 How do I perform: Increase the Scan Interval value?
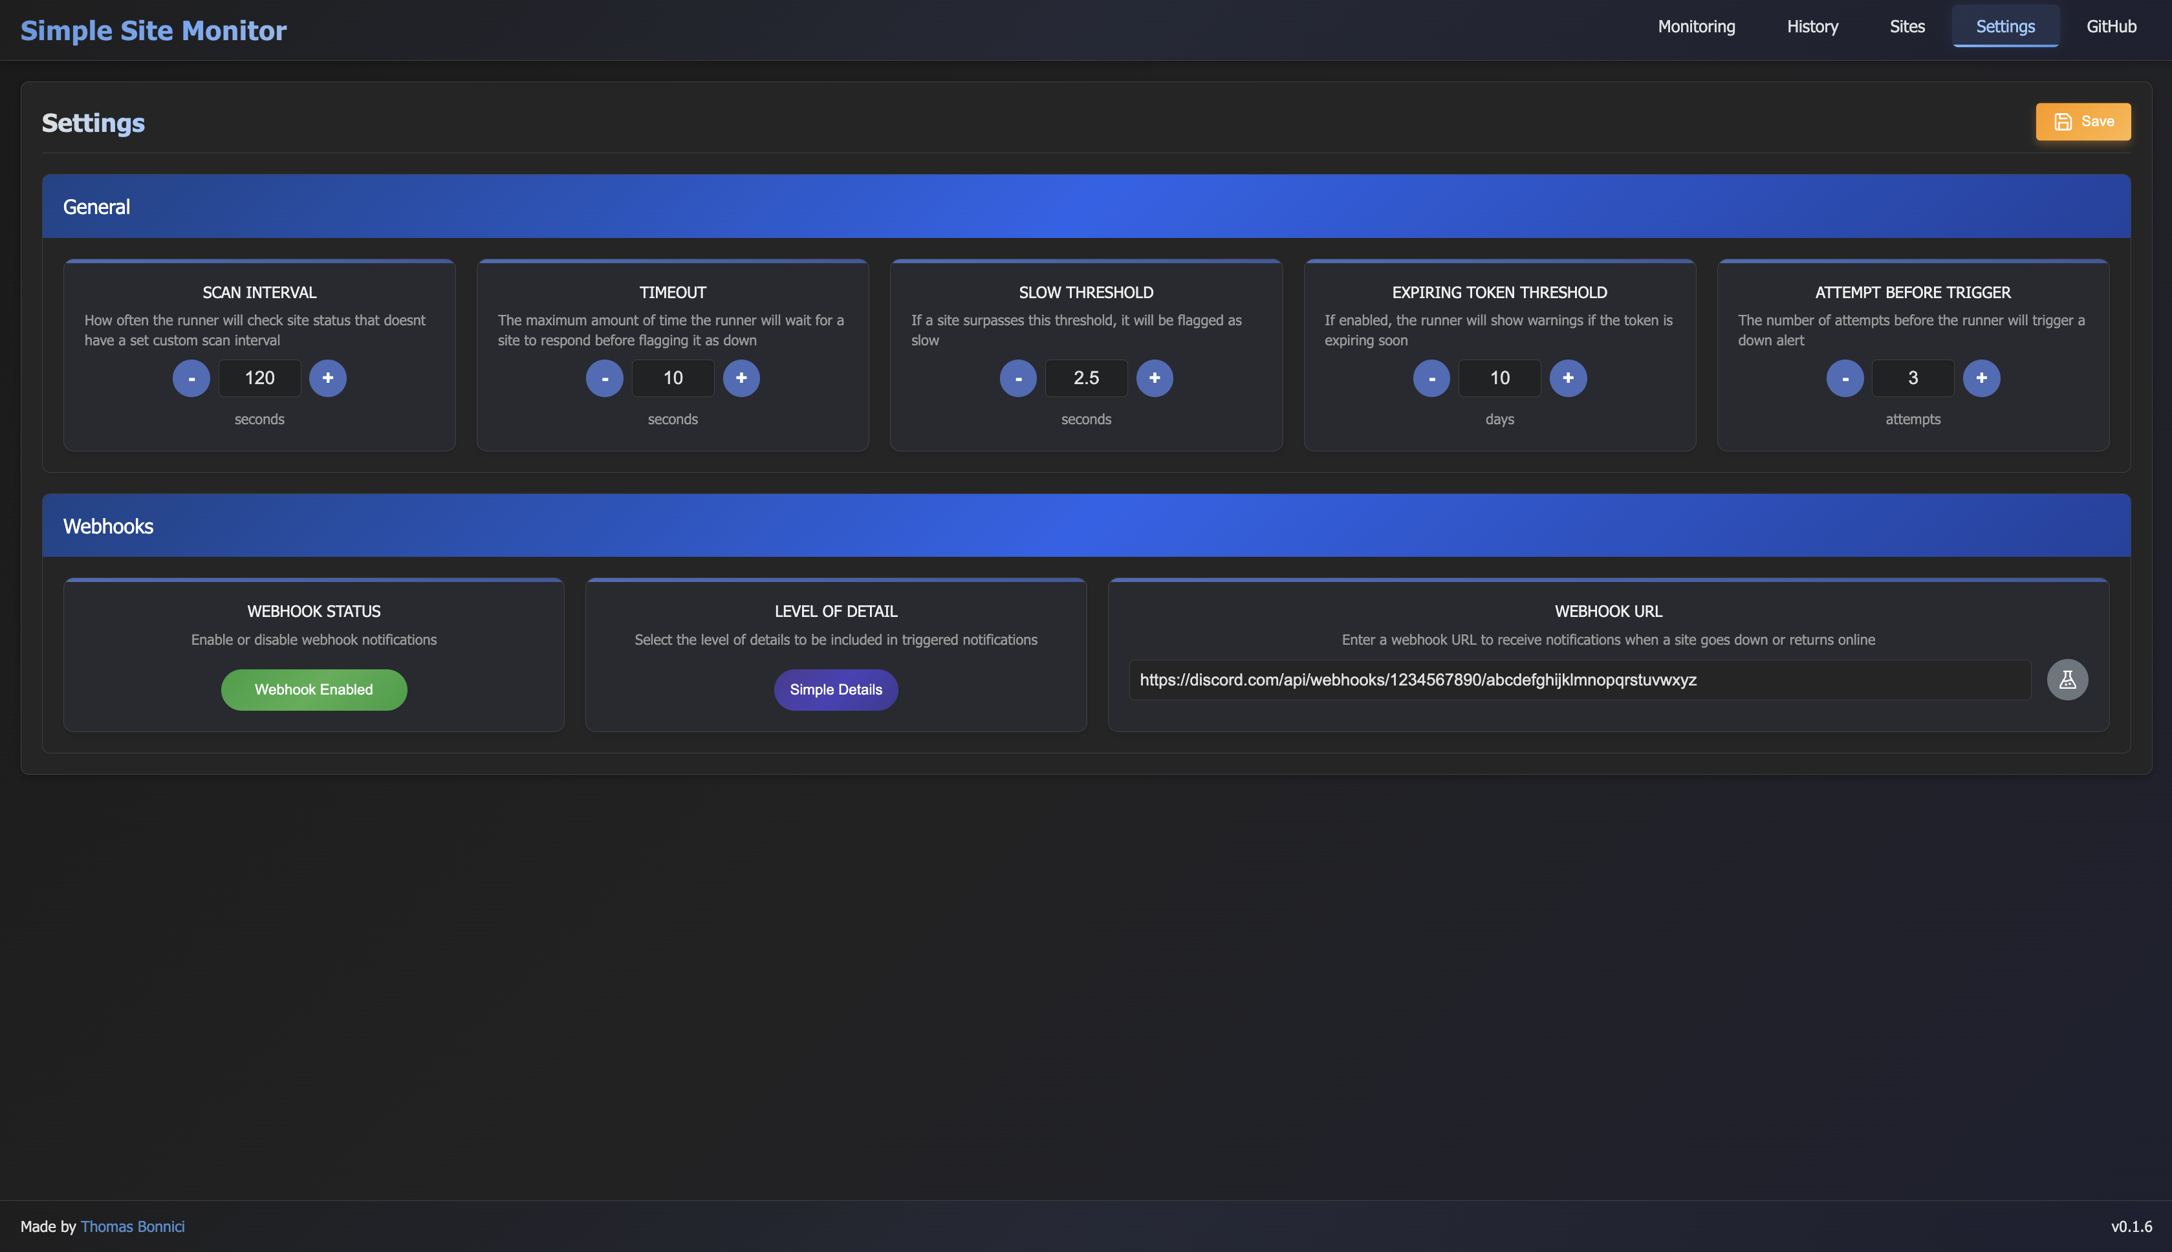(x=327, y=378)
